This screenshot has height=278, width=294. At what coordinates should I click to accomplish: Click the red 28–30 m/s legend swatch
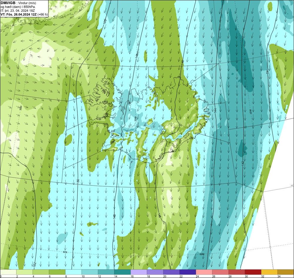(237, 272)
